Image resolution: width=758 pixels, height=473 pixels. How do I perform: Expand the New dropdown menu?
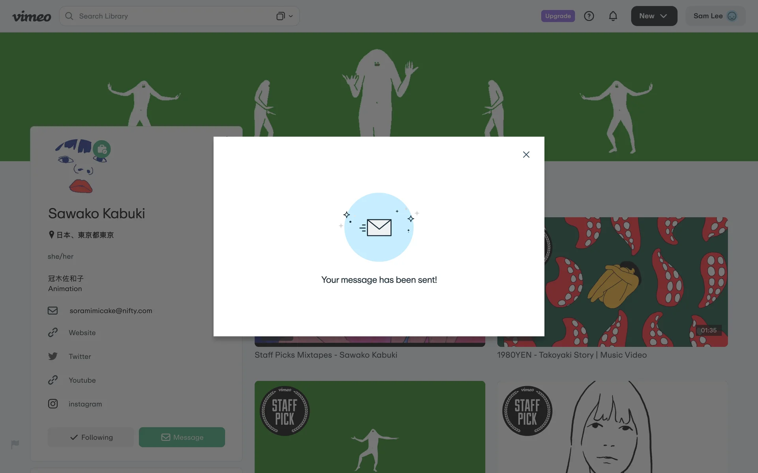654,16
